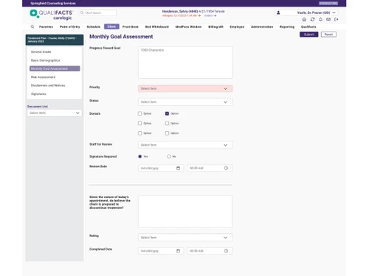This screenshot has height=276, width=369.
Task: Select Monthly Goal Assessment in sidebar
Action: 55,68
